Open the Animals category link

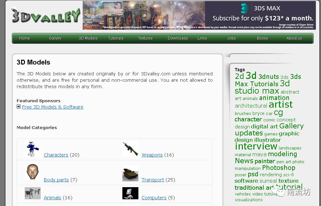53,198
